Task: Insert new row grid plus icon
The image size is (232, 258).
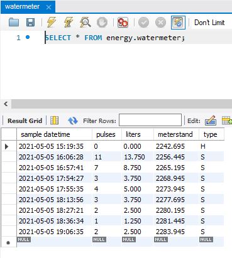Action: pos(227,121)
